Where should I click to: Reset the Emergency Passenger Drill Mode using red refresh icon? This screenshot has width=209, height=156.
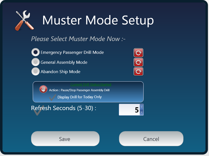138,53
